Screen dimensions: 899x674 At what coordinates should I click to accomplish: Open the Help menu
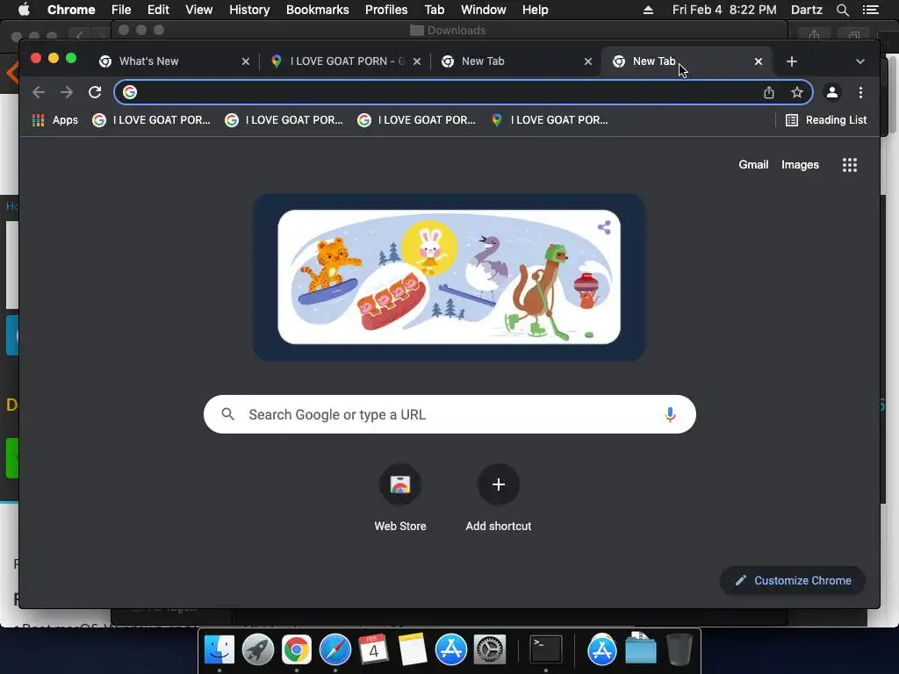tap(535, 10)
